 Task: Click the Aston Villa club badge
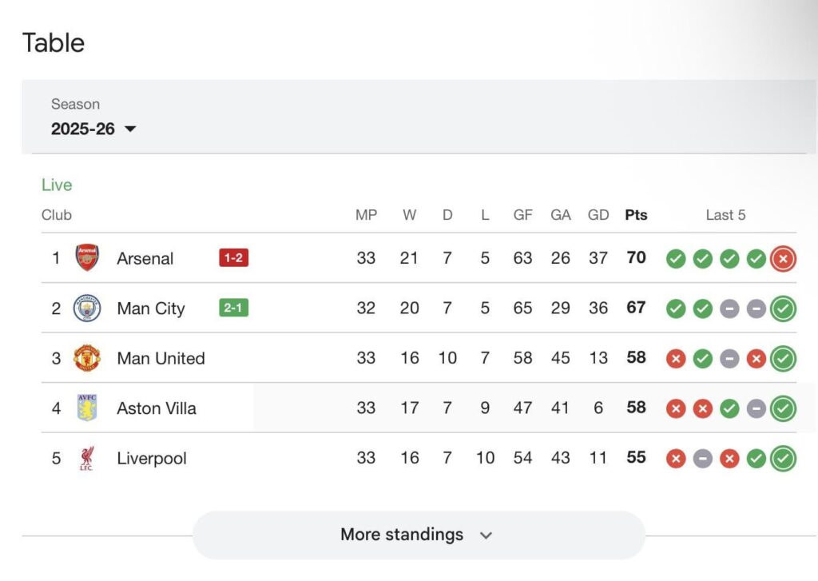(x=87, y=408)
